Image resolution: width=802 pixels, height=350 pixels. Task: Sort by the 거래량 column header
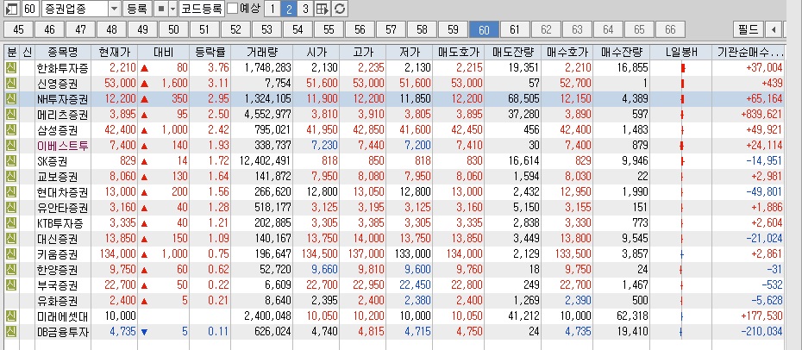(262, 52)
